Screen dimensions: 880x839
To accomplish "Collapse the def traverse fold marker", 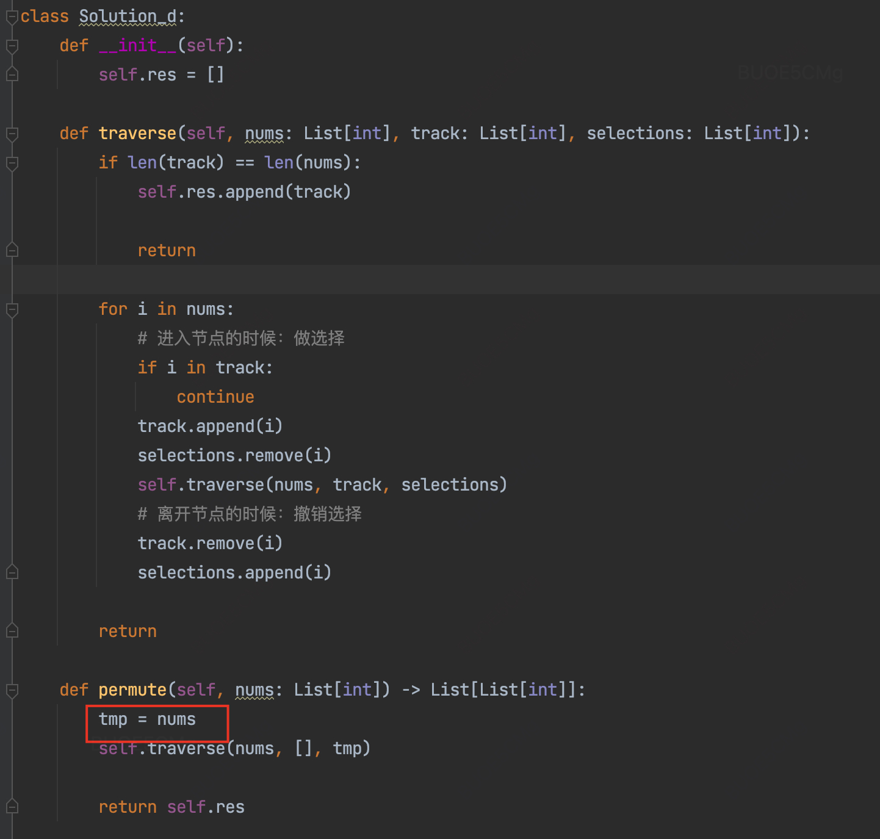I will pyautogui.click(x=12, y=134).
